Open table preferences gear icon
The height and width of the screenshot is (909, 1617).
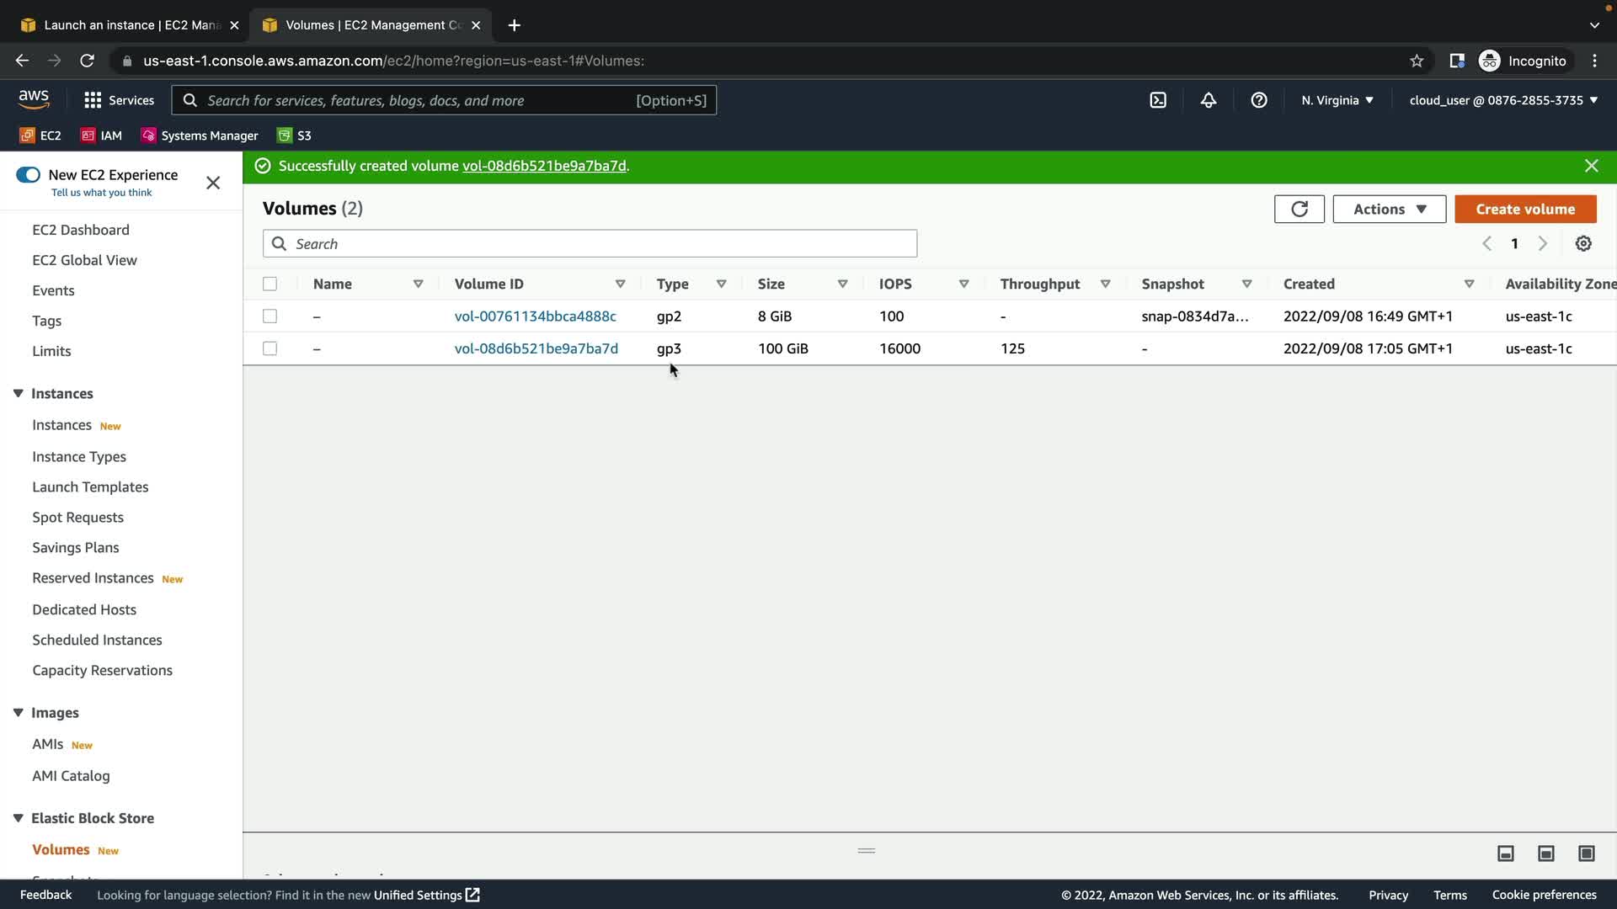click(x=1583, y=244)
